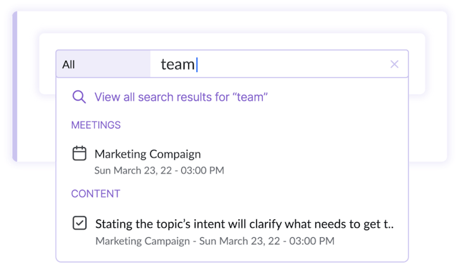Screen dimensions: 459x265
Task: Click the CONTENT section header
Action: coord(96,194)
